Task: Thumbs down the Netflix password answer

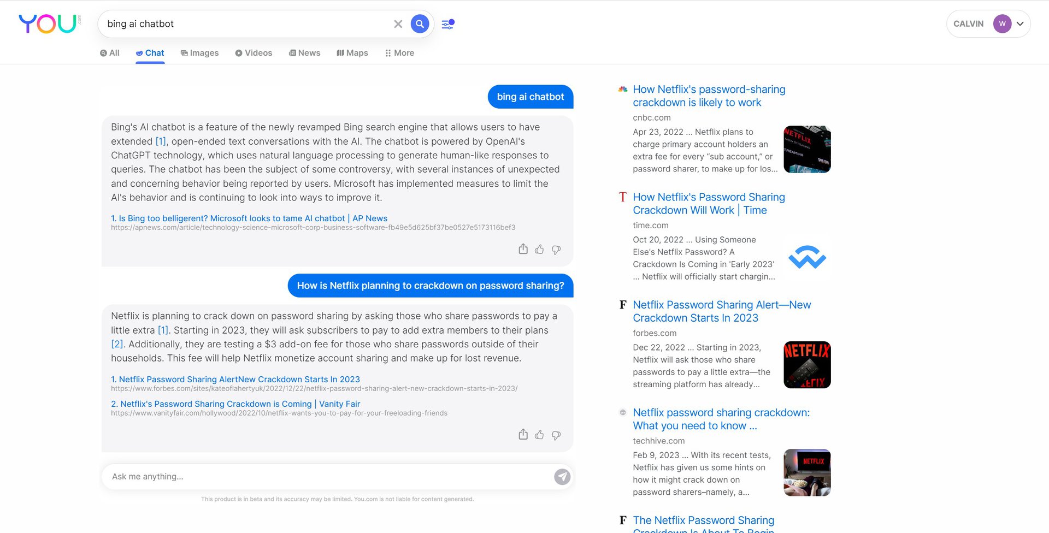Action: (x=556, y=435)
